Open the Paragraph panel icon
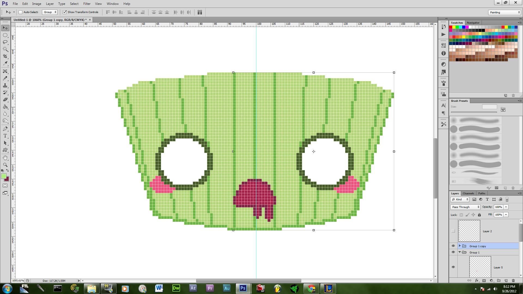The width and height of the screenshot is (523, 294). (443, 113)
